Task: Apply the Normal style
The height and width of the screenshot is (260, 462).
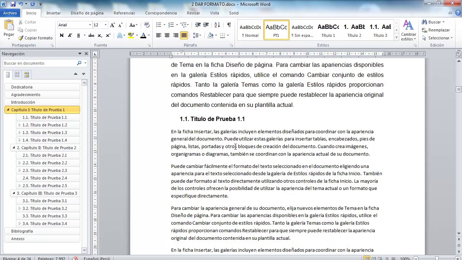Action: [250, 30]
